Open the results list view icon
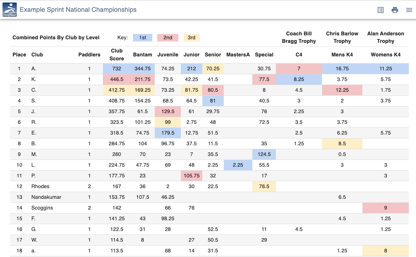Viewport: 416px width, 257px height. click(381, 10)
